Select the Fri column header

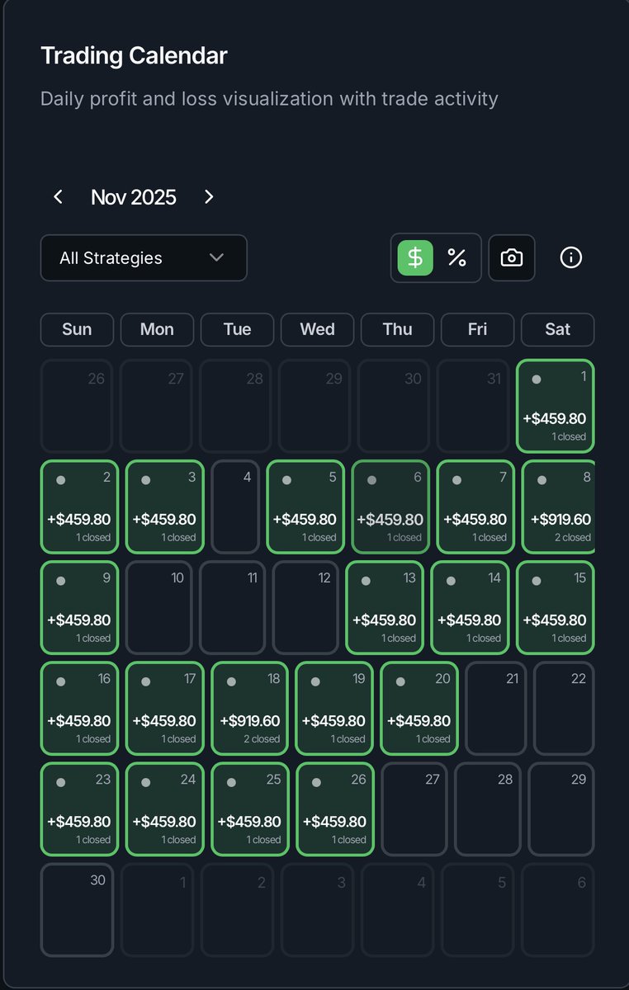pyautogui.click(x=477, y=329)
